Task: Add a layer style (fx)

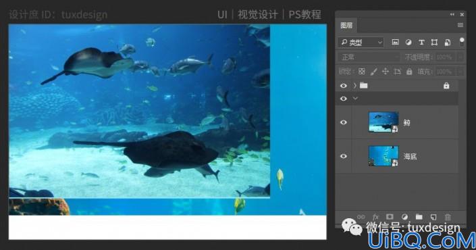Action: pos(375,217)
